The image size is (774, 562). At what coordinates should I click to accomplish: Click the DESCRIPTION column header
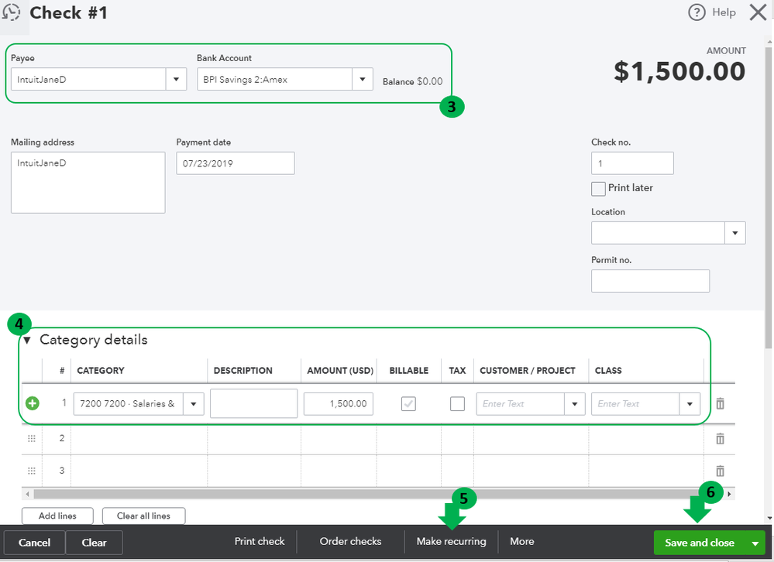click(x=243, y=370)
